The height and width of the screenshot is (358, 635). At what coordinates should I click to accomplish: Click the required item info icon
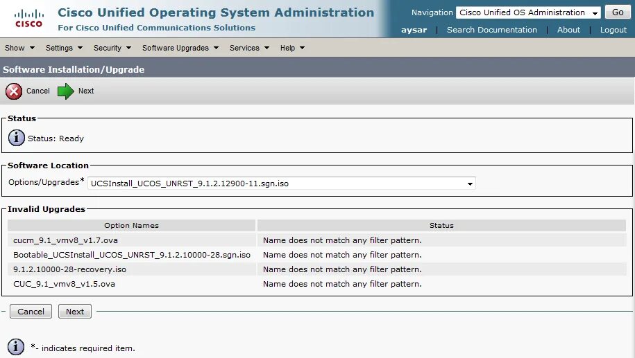tap(16, 347)
